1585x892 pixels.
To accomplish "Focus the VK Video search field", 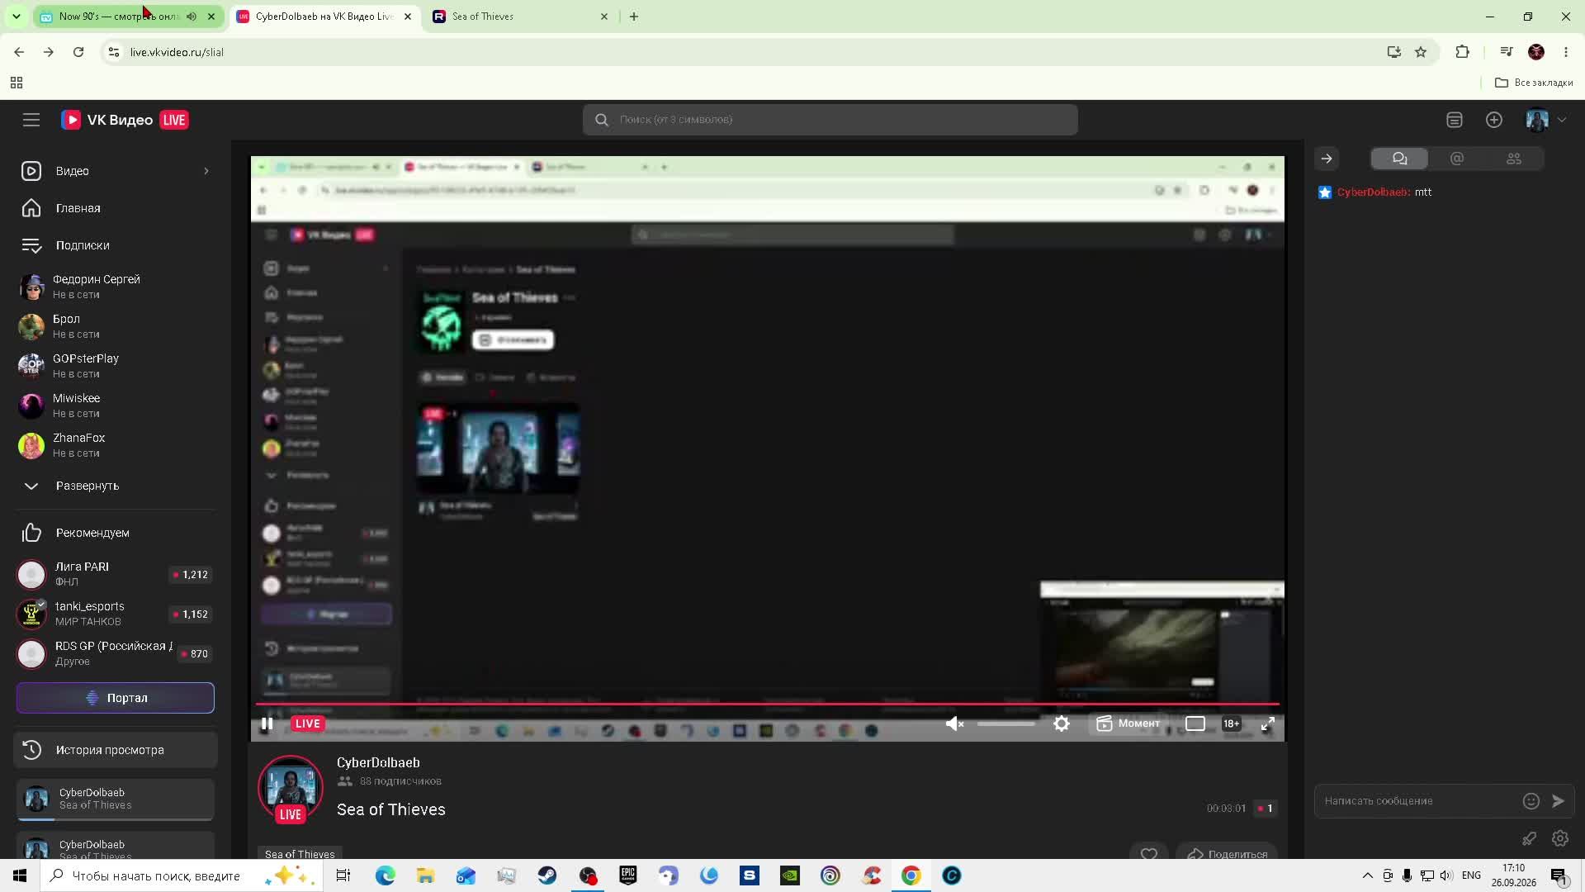I will click(830, 120).
